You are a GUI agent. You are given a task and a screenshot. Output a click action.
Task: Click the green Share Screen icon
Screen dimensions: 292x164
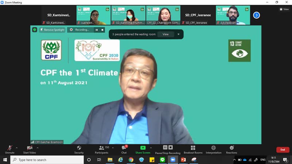(143, 148)
